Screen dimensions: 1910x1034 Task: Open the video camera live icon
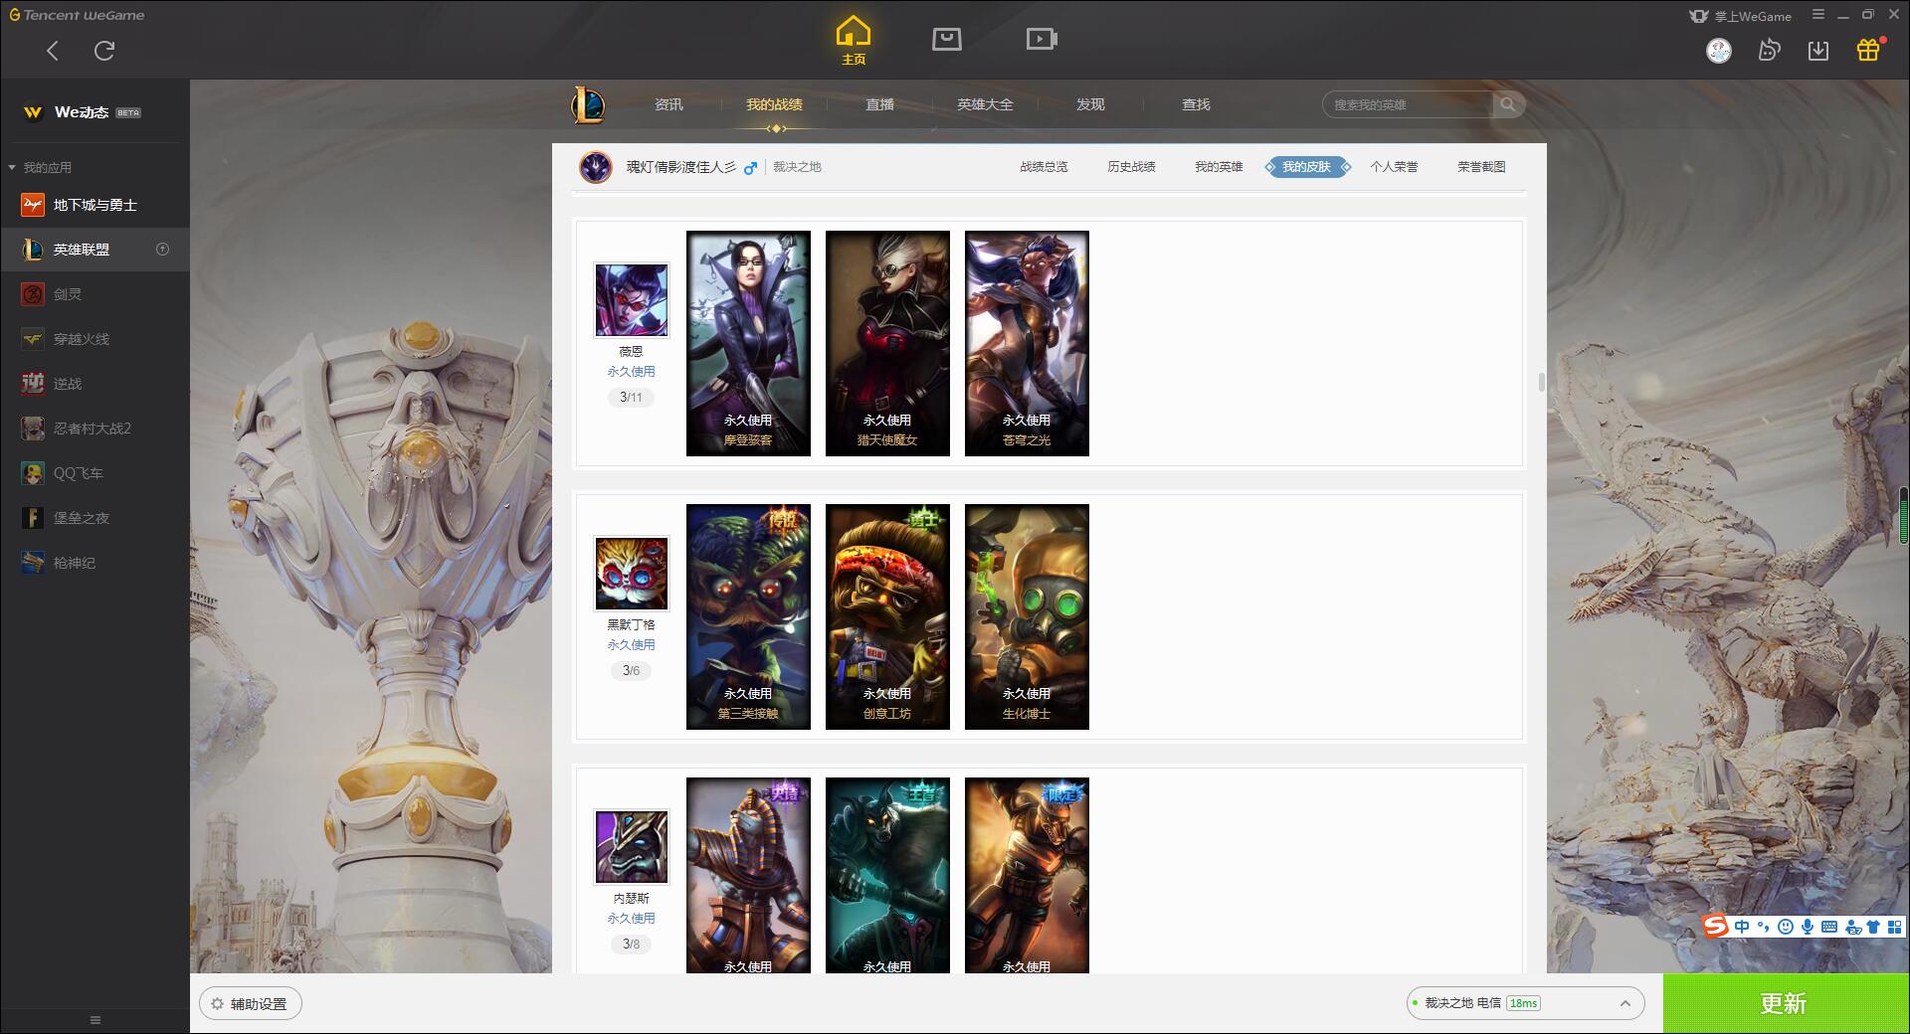coord(1042,39)
